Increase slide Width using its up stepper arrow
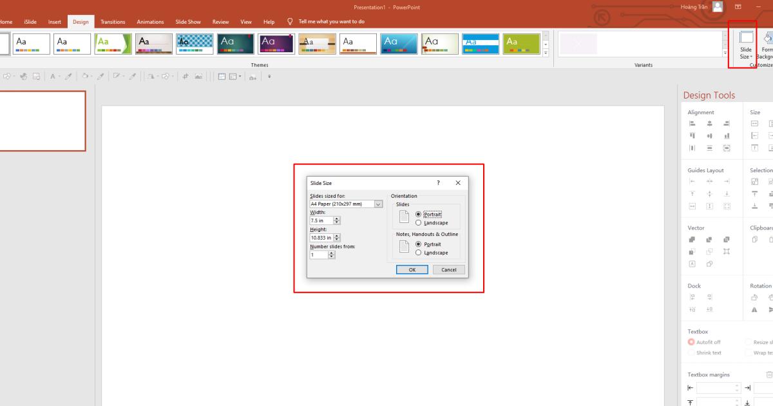 (x=336, y=218)
